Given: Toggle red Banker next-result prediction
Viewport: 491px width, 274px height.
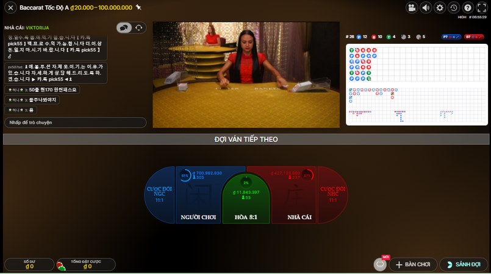Looking at the screenshot, I should pyautogui.click(x=472, y=37).
